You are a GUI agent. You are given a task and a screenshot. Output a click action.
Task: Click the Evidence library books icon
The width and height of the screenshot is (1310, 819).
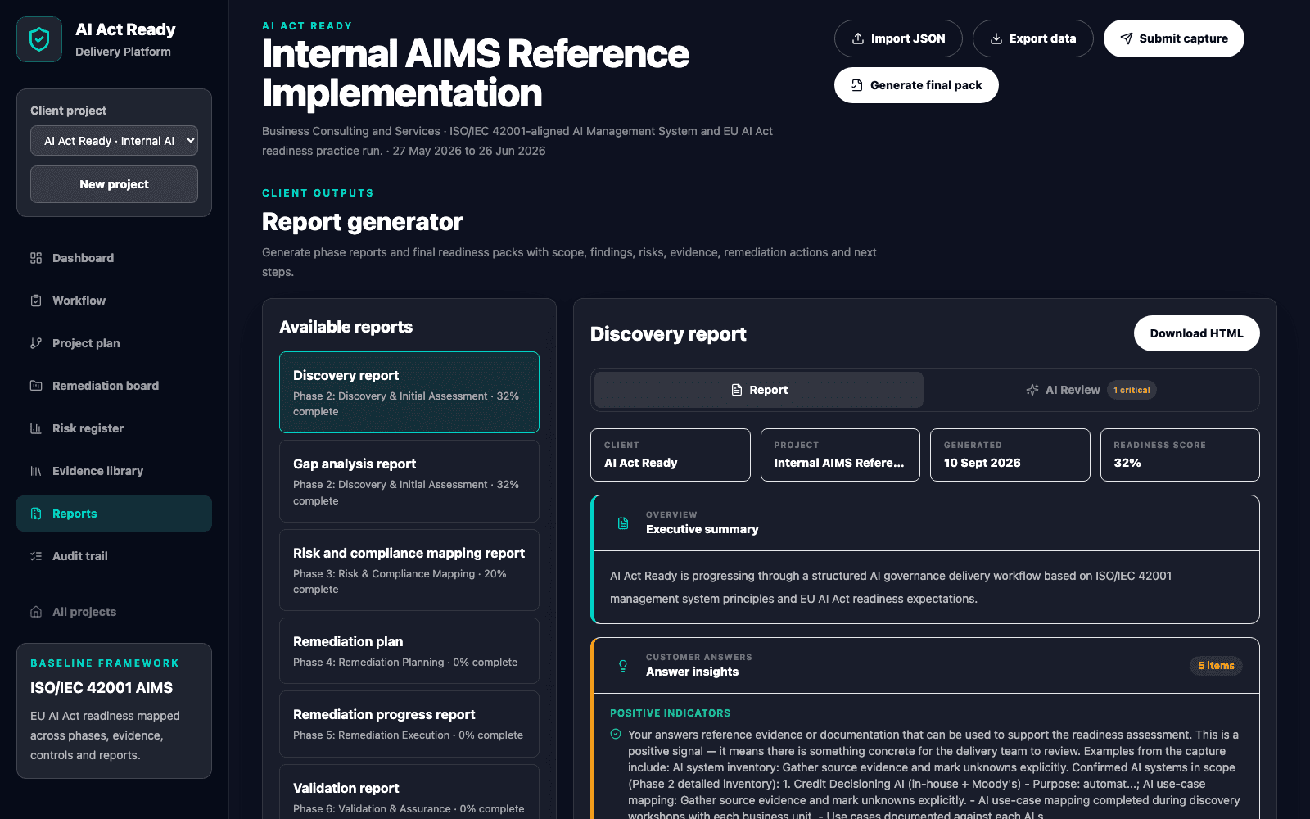(36, 471)
